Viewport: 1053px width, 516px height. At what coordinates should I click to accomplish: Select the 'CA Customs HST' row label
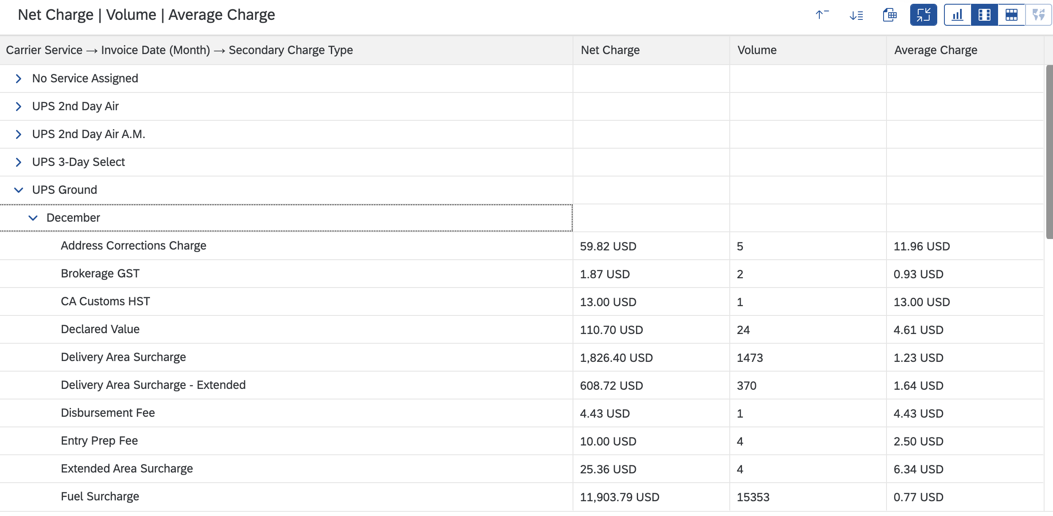pos(105,301)
